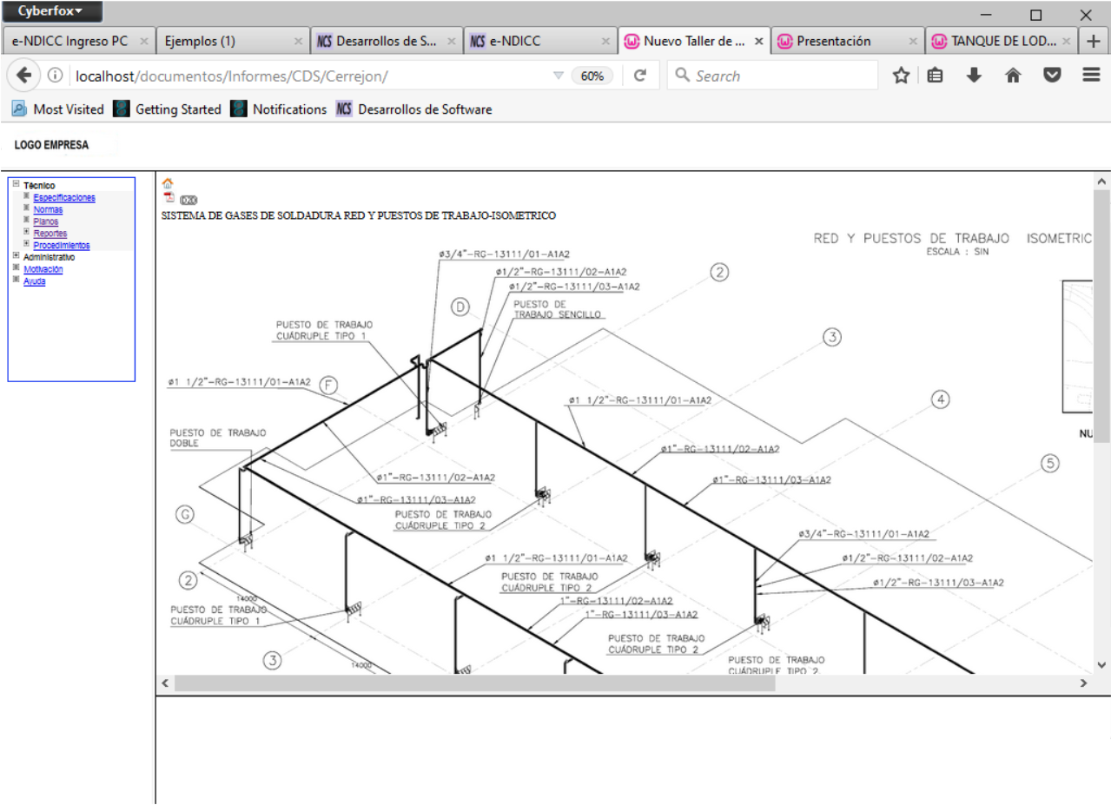
Task: Click the back navigation arrow
Action: tap(24, 76)
